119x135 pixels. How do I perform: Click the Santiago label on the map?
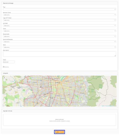click(x=58, y=82)
